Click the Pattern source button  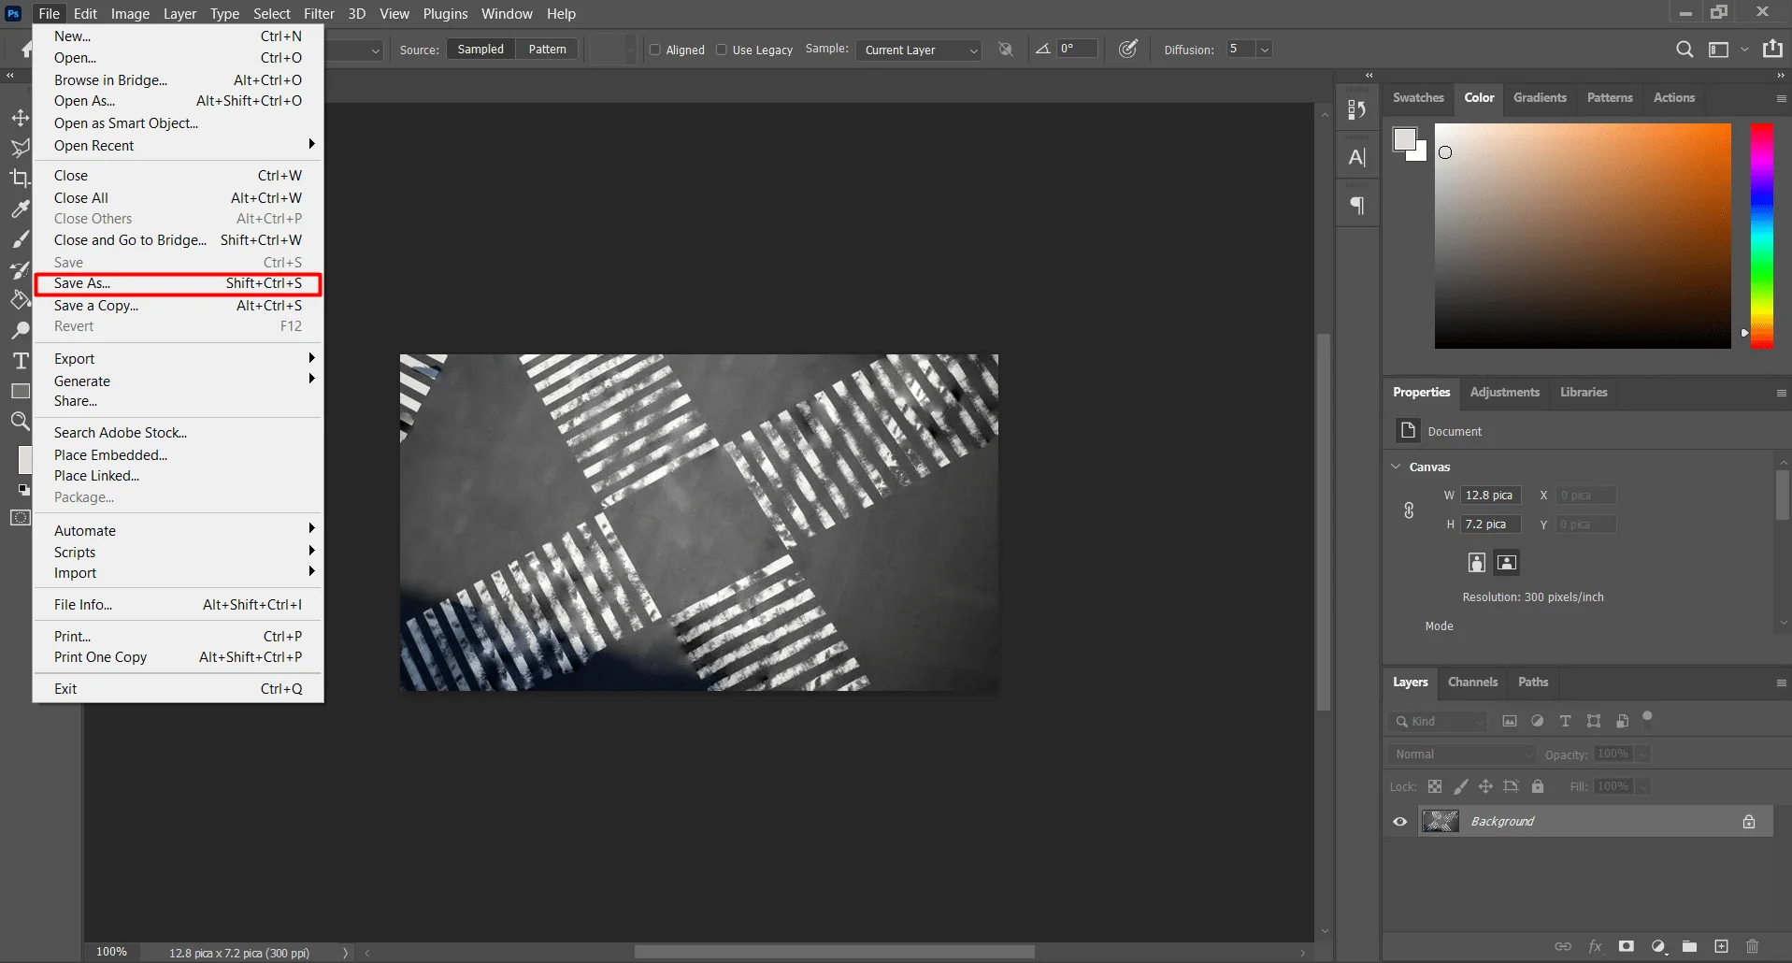click(547, 50)
